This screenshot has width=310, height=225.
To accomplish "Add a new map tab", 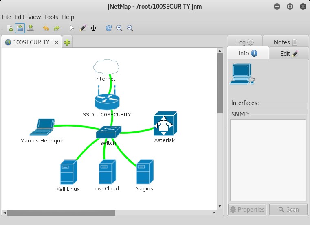I will point(67,42).
